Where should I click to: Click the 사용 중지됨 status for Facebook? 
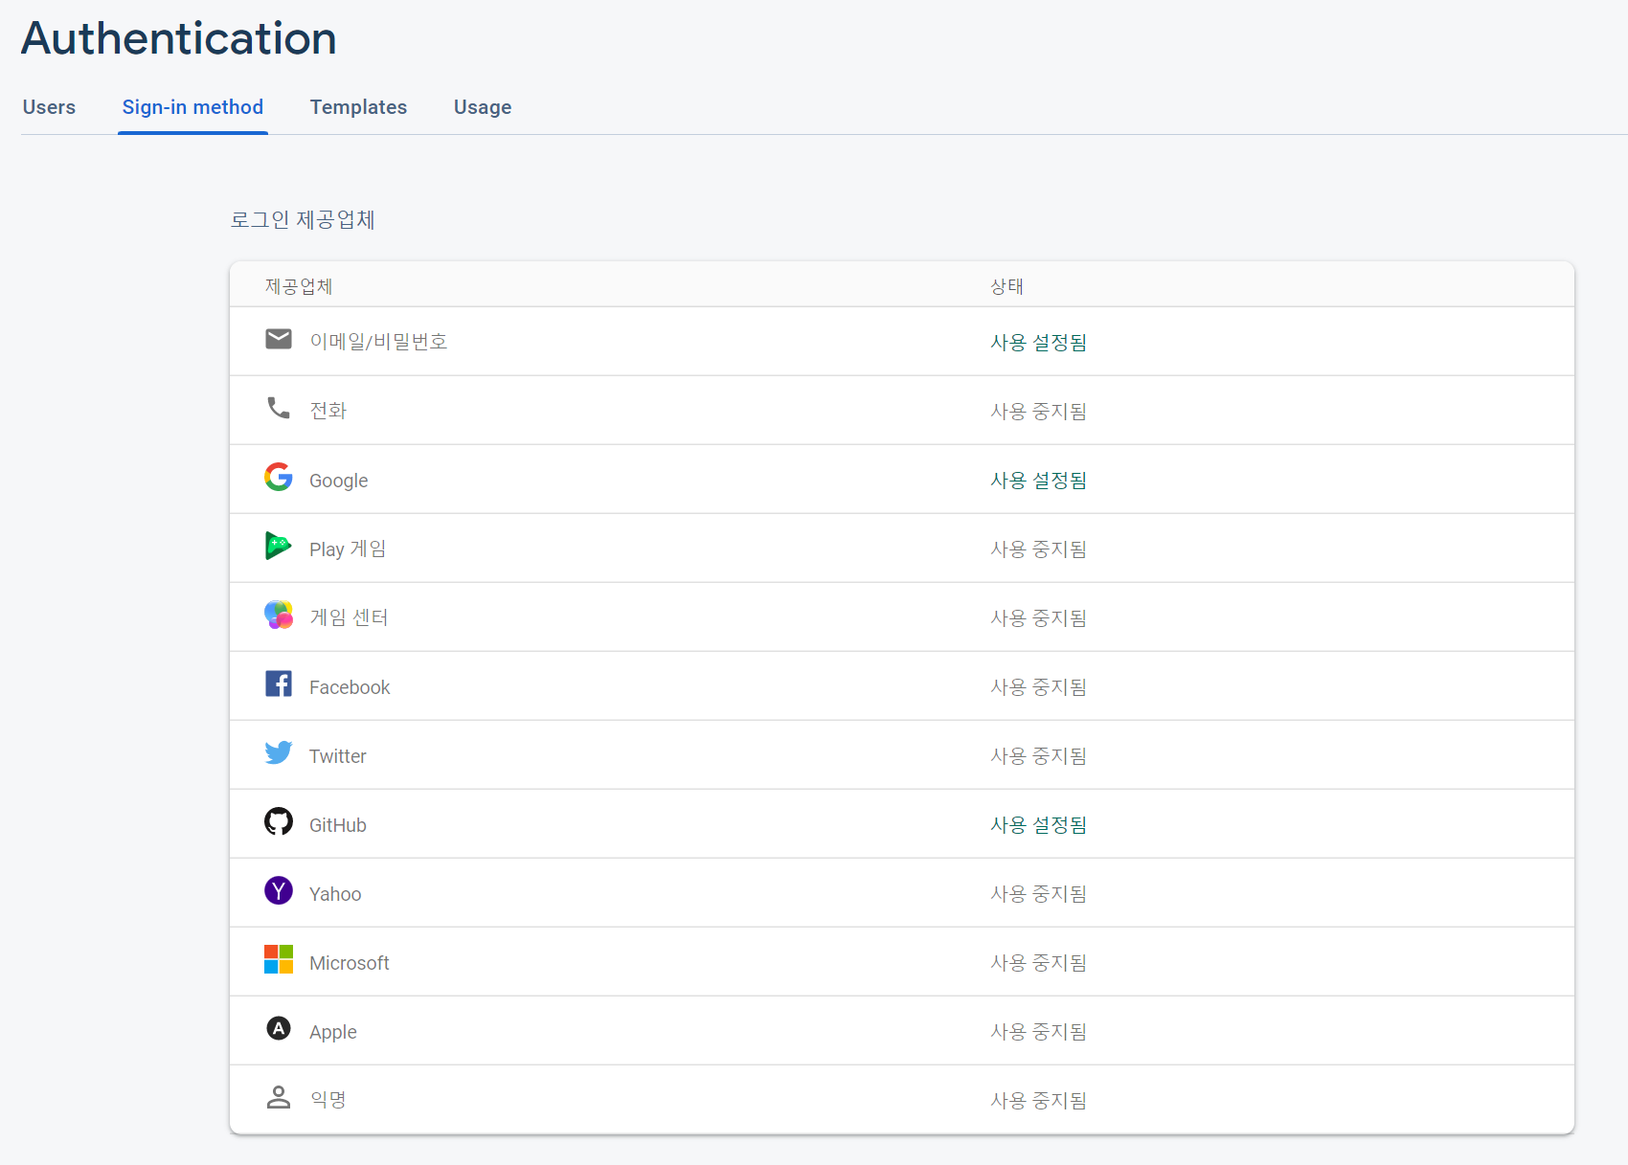click(1039, 687)
